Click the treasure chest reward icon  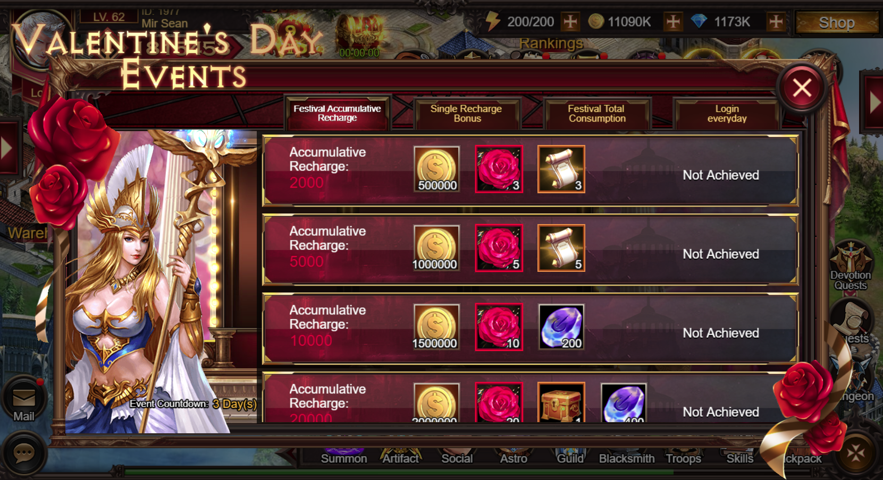click(561, 402)
